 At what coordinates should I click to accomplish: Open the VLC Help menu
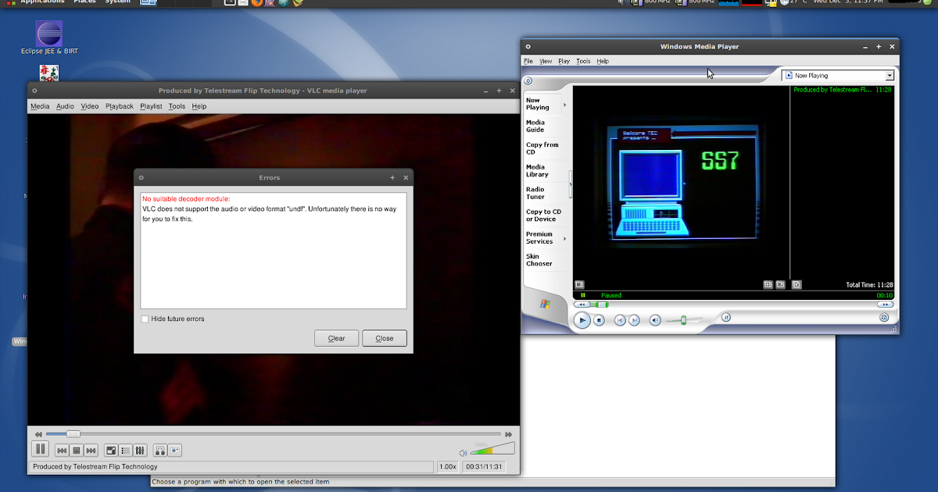(x=199, y=106)
